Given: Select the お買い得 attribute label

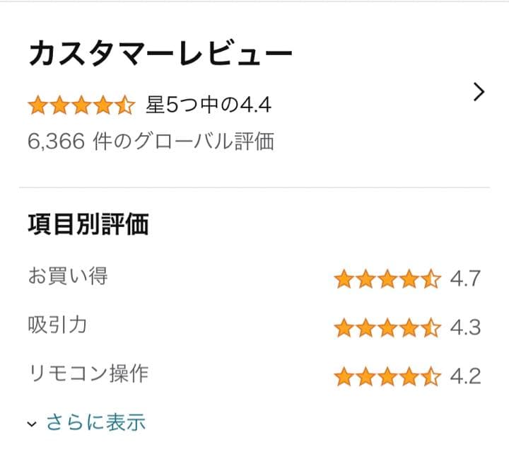Looking at the screenshot, I should (68, 276).
